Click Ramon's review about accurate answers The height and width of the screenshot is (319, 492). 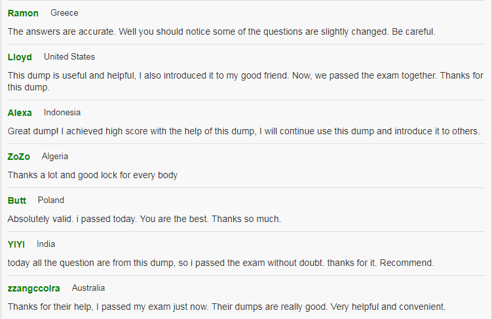click(221, 31)
